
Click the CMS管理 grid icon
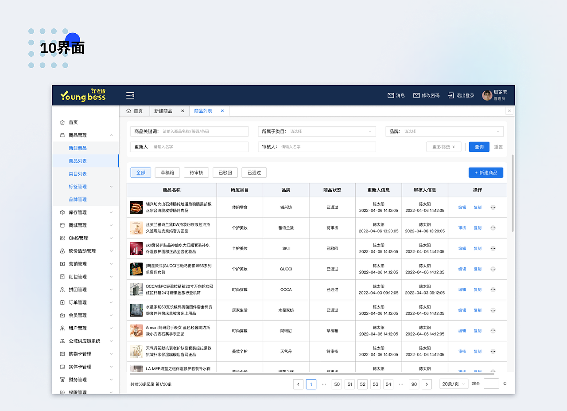62,238
